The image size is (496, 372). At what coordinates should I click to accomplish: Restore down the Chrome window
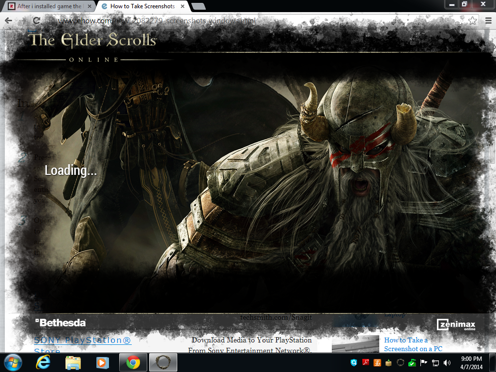[x=465, y=4]
